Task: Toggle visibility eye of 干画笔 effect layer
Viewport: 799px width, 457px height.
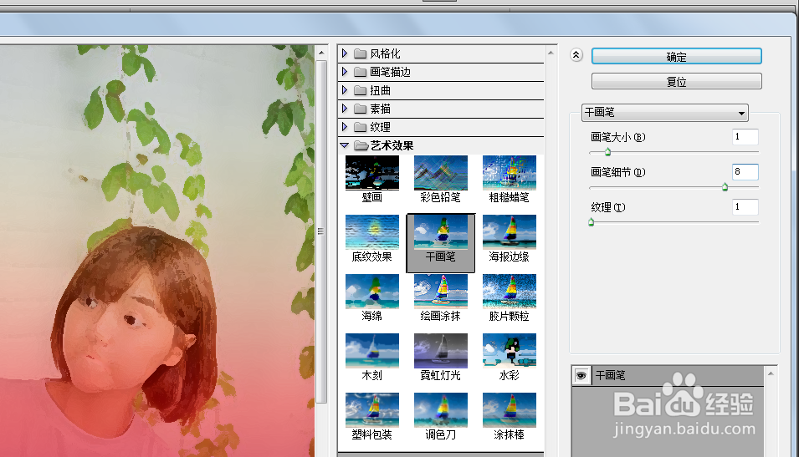Action: tap(581, 376)
